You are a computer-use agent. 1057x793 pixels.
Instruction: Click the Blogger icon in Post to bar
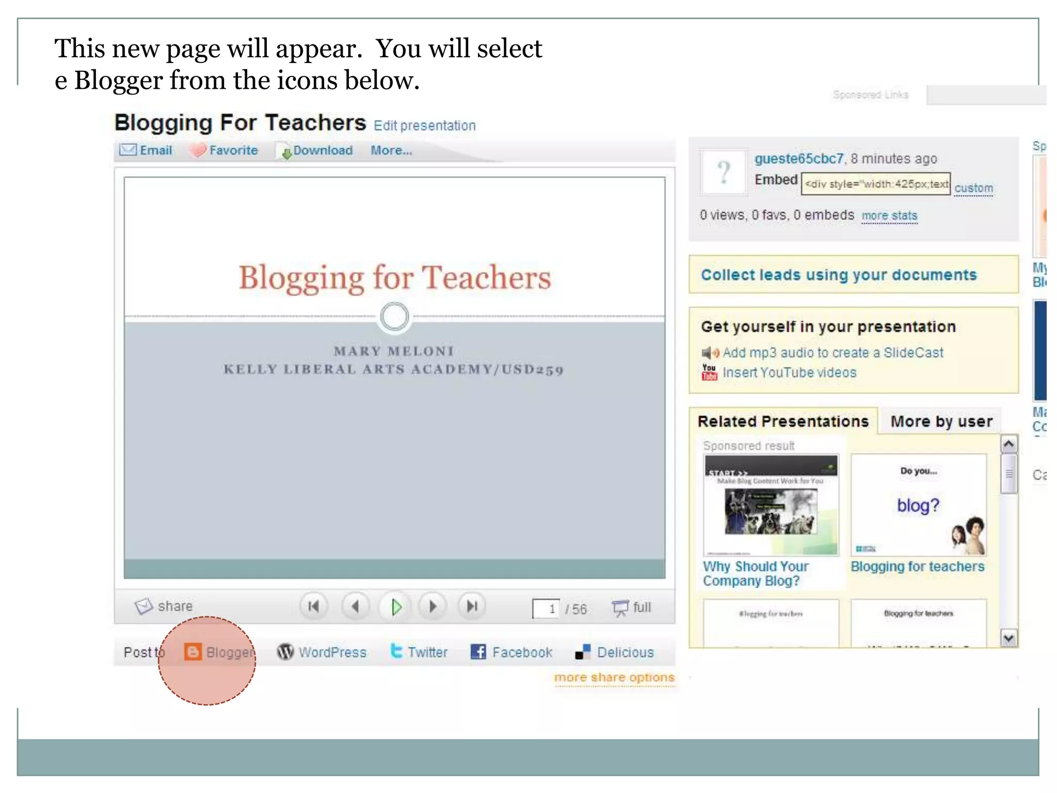pos(193,652)
